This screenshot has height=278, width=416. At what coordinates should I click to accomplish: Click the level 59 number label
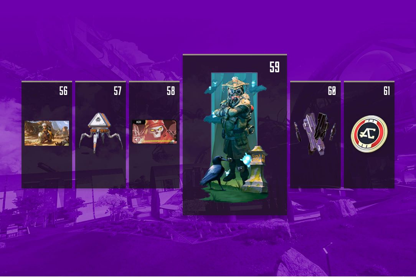click(275, 67)
